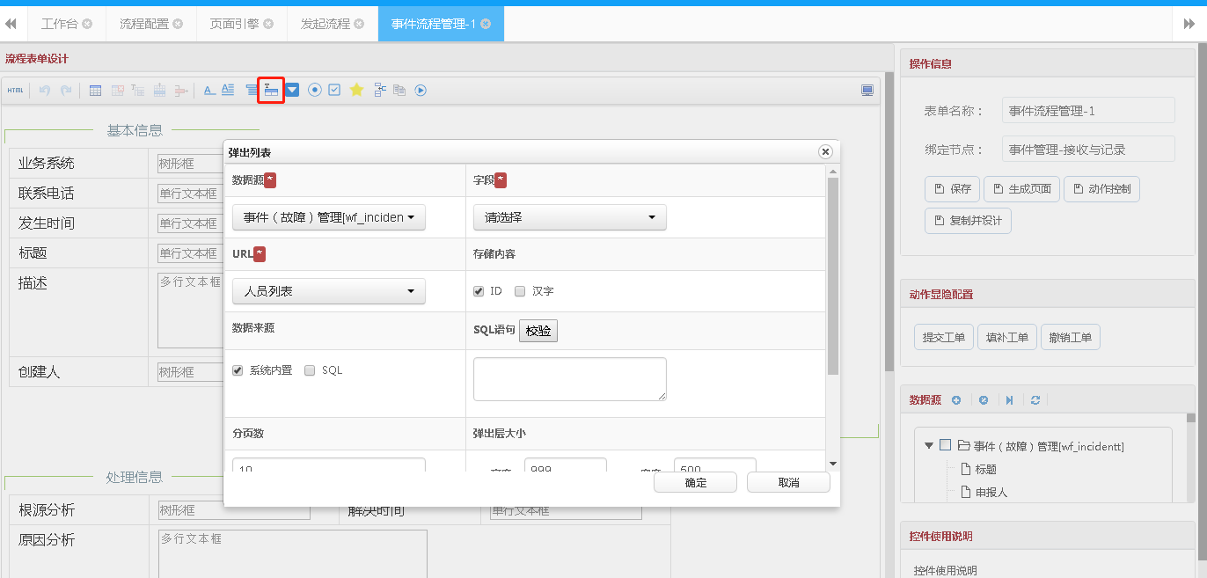Image resolution: width=1207 pixels, height=578 pixels.
Task: Click the fullscreen monitor icon in toolbar
Action: (867, 90)
